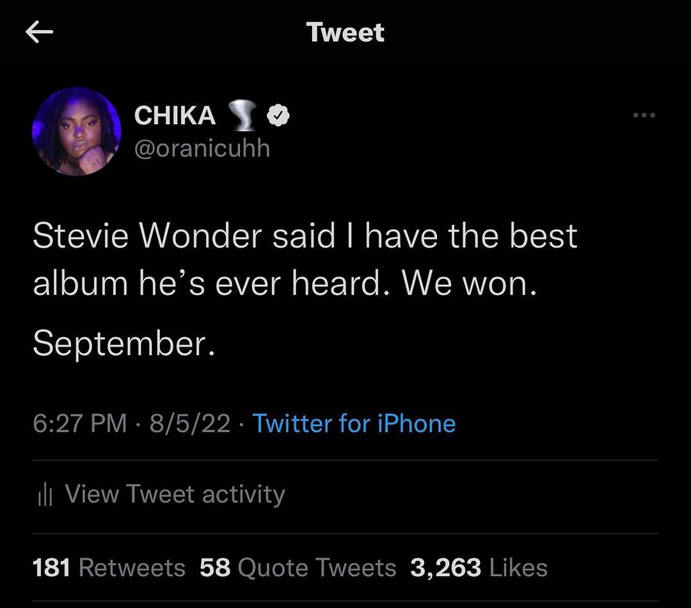Tap the 8/5/22 date

190,424
